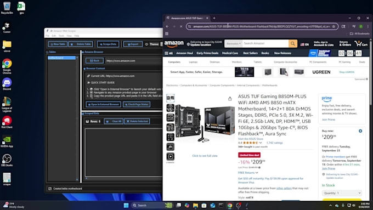Screen dimensions: 373x210
Task: Click the share icon above the product image
Action: point(230,99)
